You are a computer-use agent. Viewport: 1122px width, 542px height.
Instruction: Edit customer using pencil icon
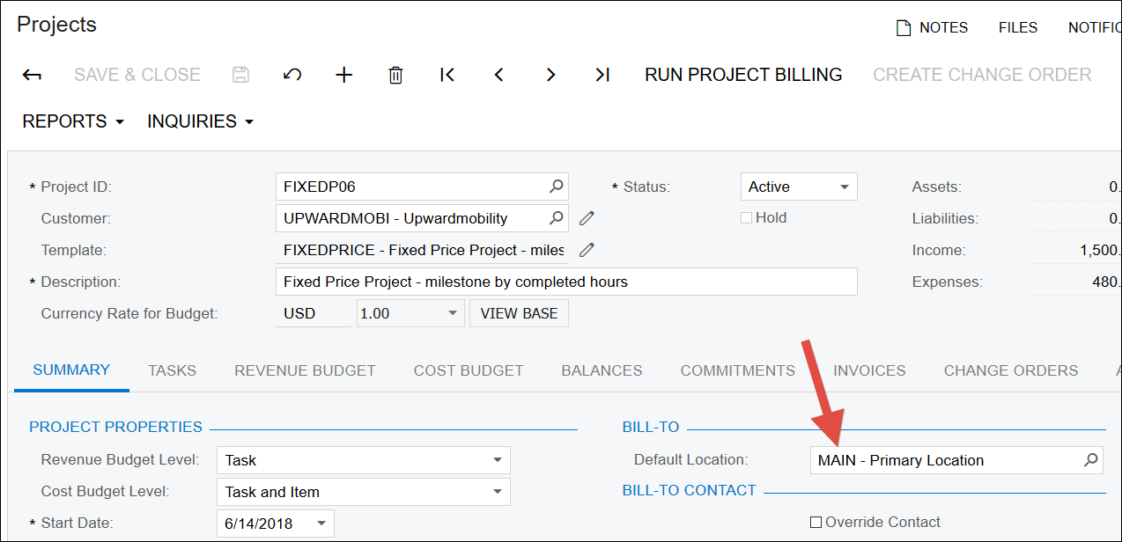[587, 218]
